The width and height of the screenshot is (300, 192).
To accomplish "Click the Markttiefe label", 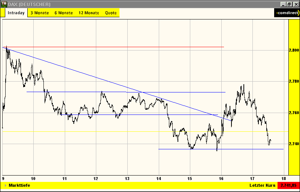I will pyautogui.click(x=19, y=185).
